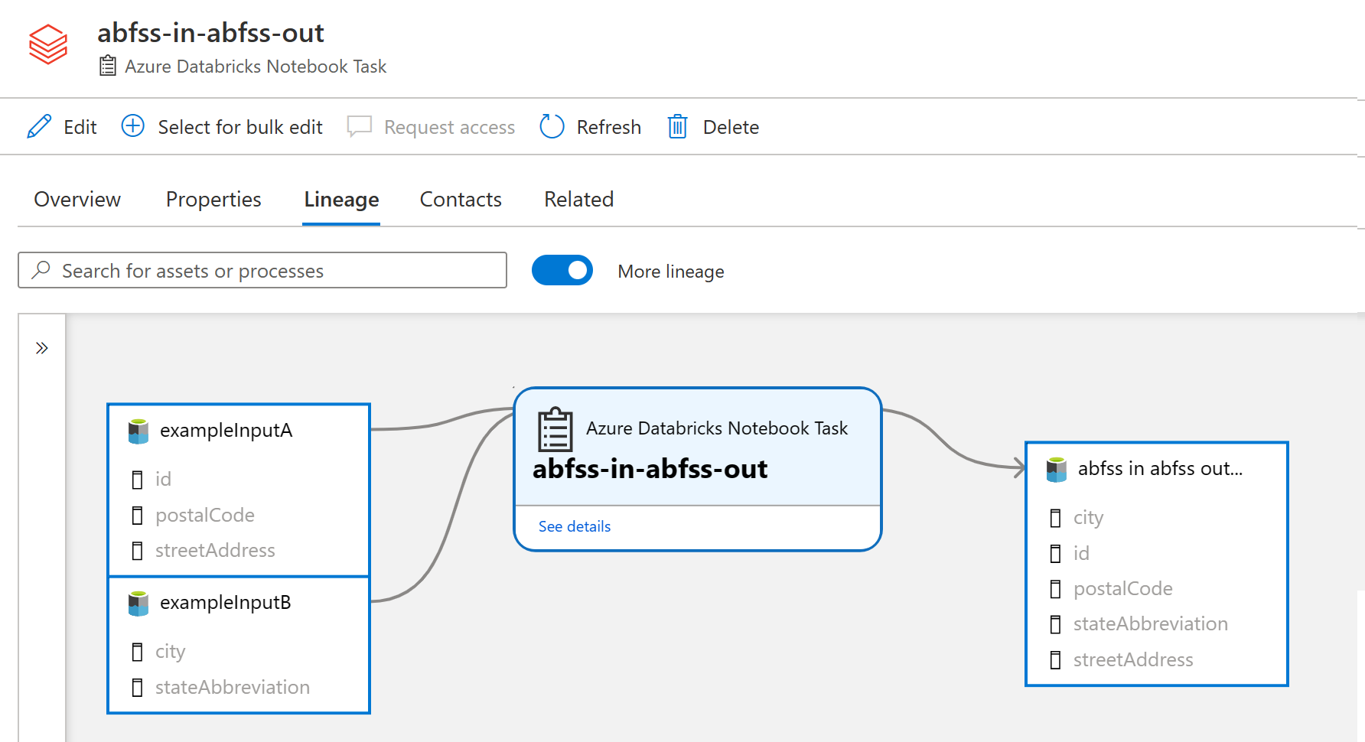Screen dimensions: 1365x742
Task: Click the Search for assets or processes field
Action: pos(262,270)
